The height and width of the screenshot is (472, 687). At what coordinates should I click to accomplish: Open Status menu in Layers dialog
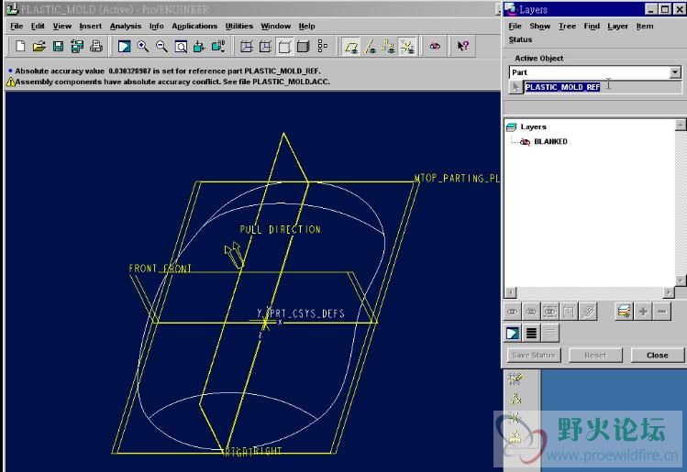pos(520,39)
